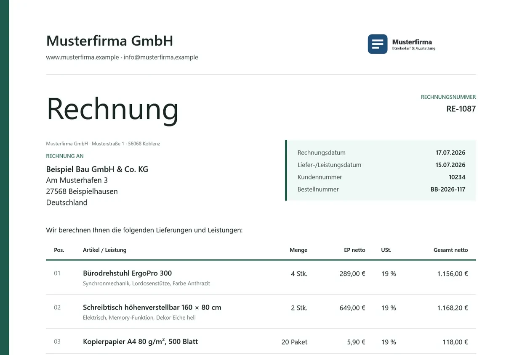Click the 'EP netto' column header

point(354,250)
